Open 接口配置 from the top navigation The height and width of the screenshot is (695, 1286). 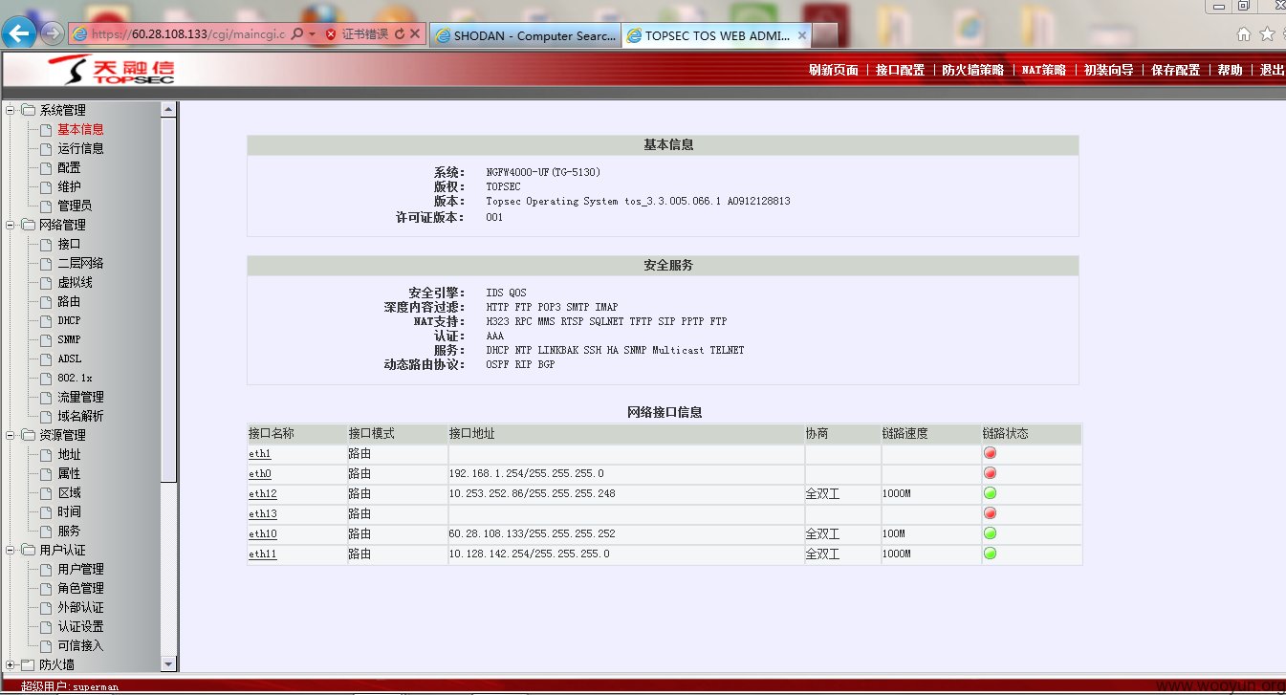(900, 70)
